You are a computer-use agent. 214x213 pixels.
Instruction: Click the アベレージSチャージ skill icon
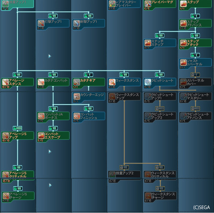point(6,196)
